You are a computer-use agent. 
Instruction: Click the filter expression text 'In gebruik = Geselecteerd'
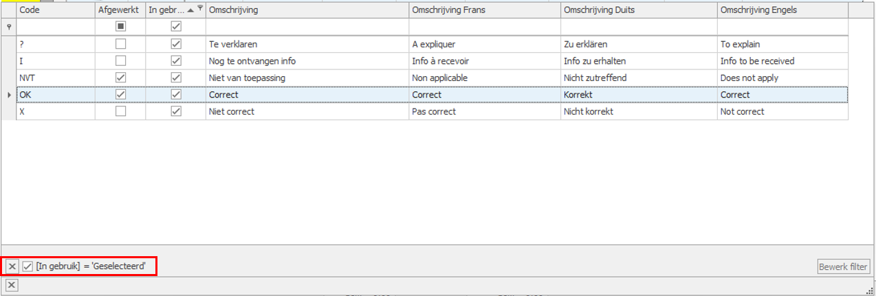(x=91, y=266)
